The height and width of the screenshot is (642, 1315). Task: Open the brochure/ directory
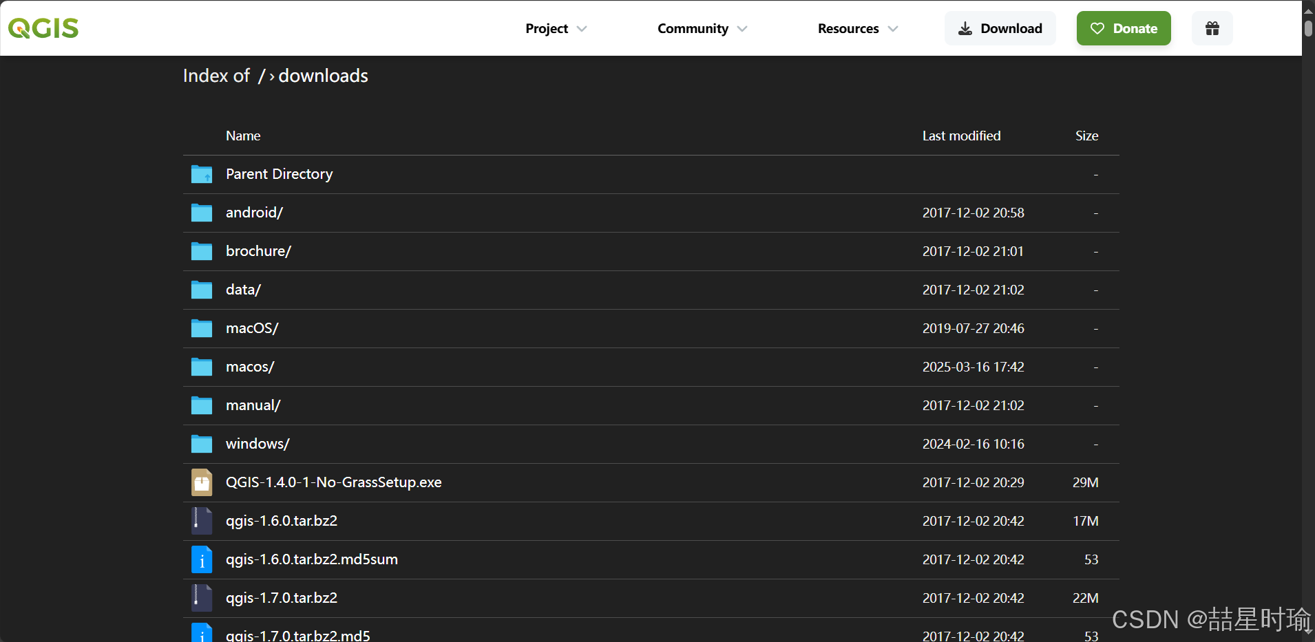pos(259,251)
